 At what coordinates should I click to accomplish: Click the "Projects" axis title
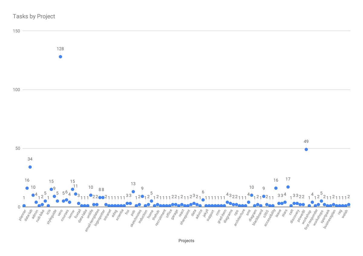coord(186,241)
